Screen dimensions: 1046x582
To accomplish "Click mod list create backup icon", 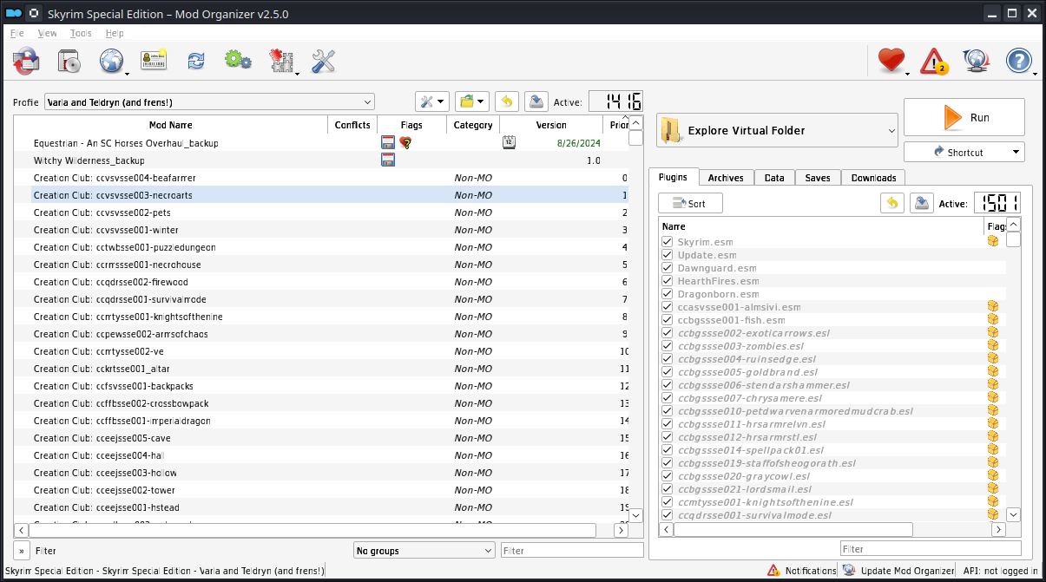I will [x=537, y=101].
